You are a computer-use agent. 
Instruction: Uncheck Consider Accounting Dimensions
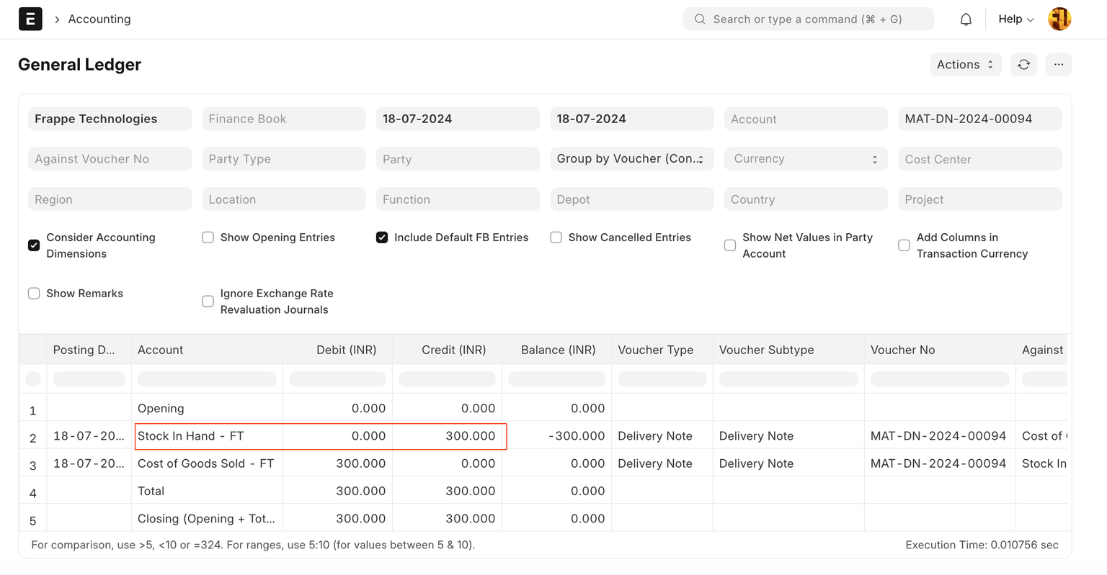click(34, 245)
